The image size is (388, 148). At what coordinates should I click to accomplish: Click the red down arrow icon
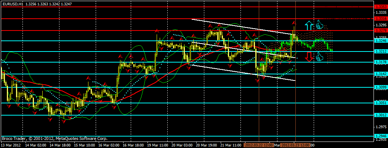point(309,56)
